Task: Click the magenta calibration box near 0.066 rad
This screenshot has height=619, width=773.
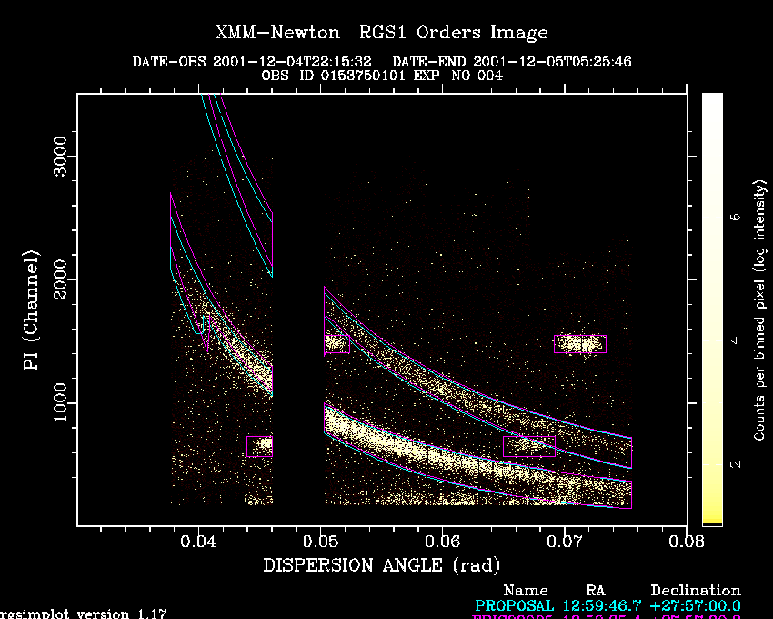Action: click(529, 446)
